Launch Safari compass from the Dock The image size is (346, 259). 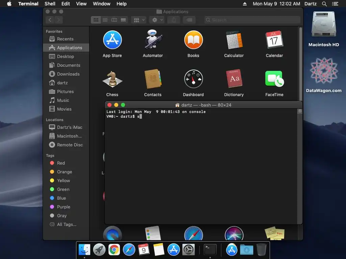click(x=129, y=250)
